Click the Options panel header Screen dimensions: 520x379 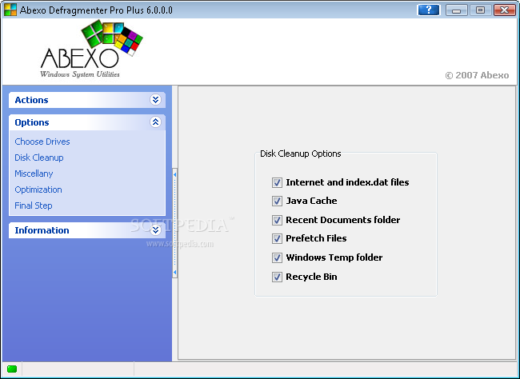click(87, 122)
